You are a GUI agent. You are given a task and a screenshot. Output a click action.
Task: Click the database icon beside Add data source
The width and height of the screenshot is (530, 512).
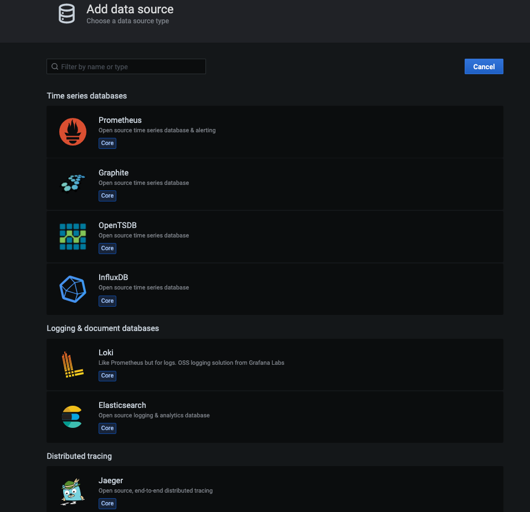tap(66, 14)
